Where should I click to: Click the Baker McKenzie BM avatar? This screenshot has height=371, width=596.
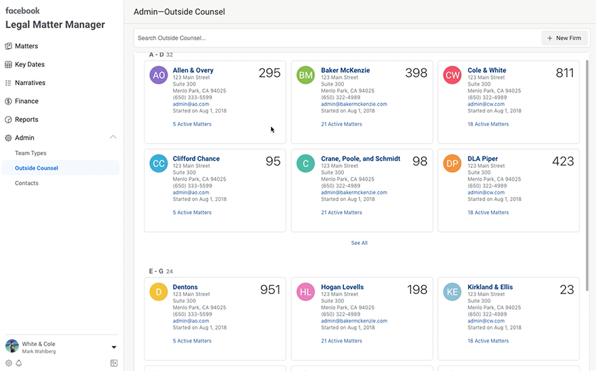(306, 75)
